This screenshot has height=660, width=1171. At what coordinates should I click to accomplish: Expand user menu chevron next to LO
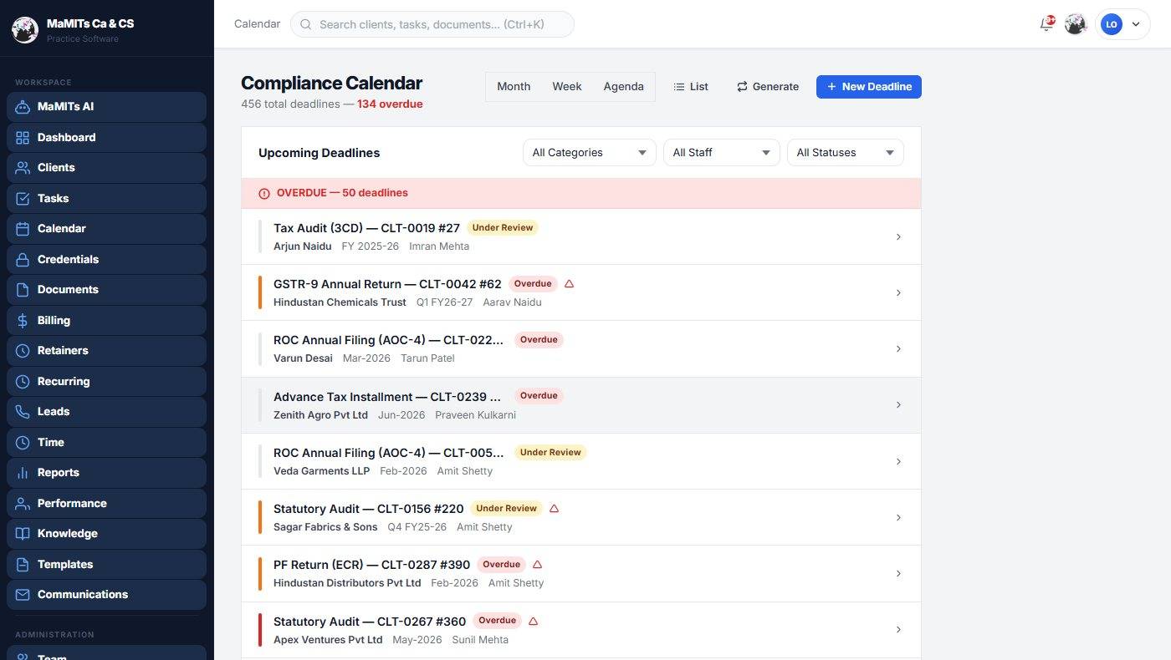coord(1136,24)
